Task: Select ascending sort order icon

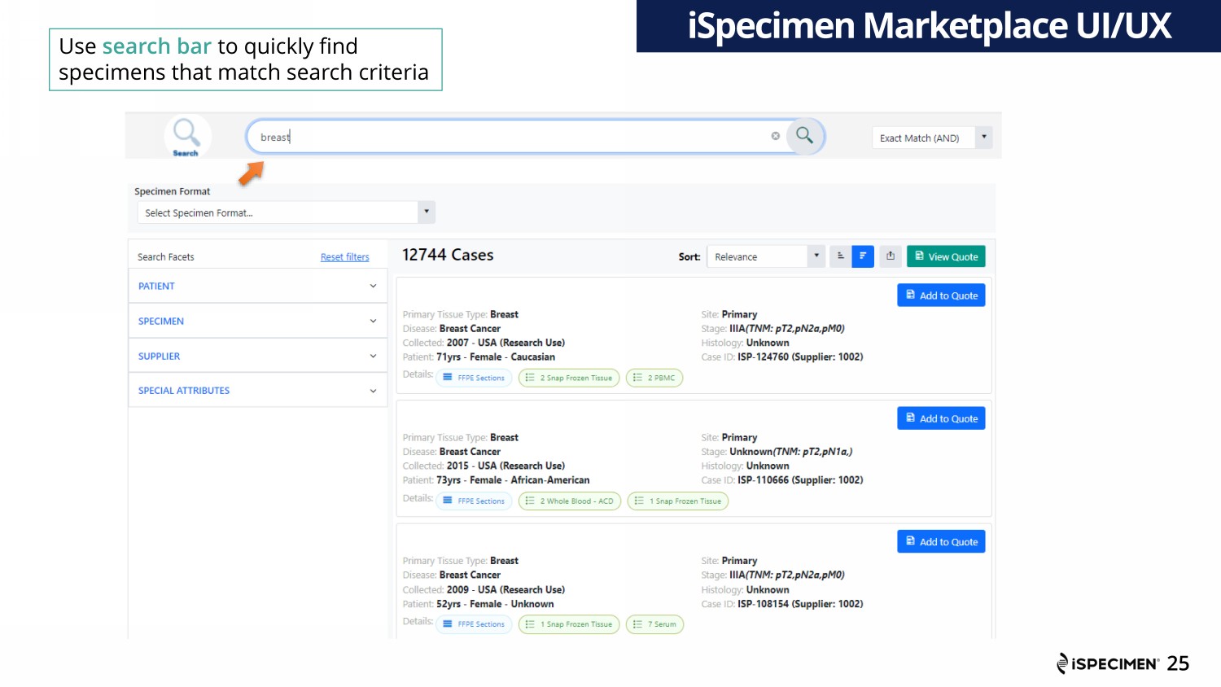Action: coord(841,256)
